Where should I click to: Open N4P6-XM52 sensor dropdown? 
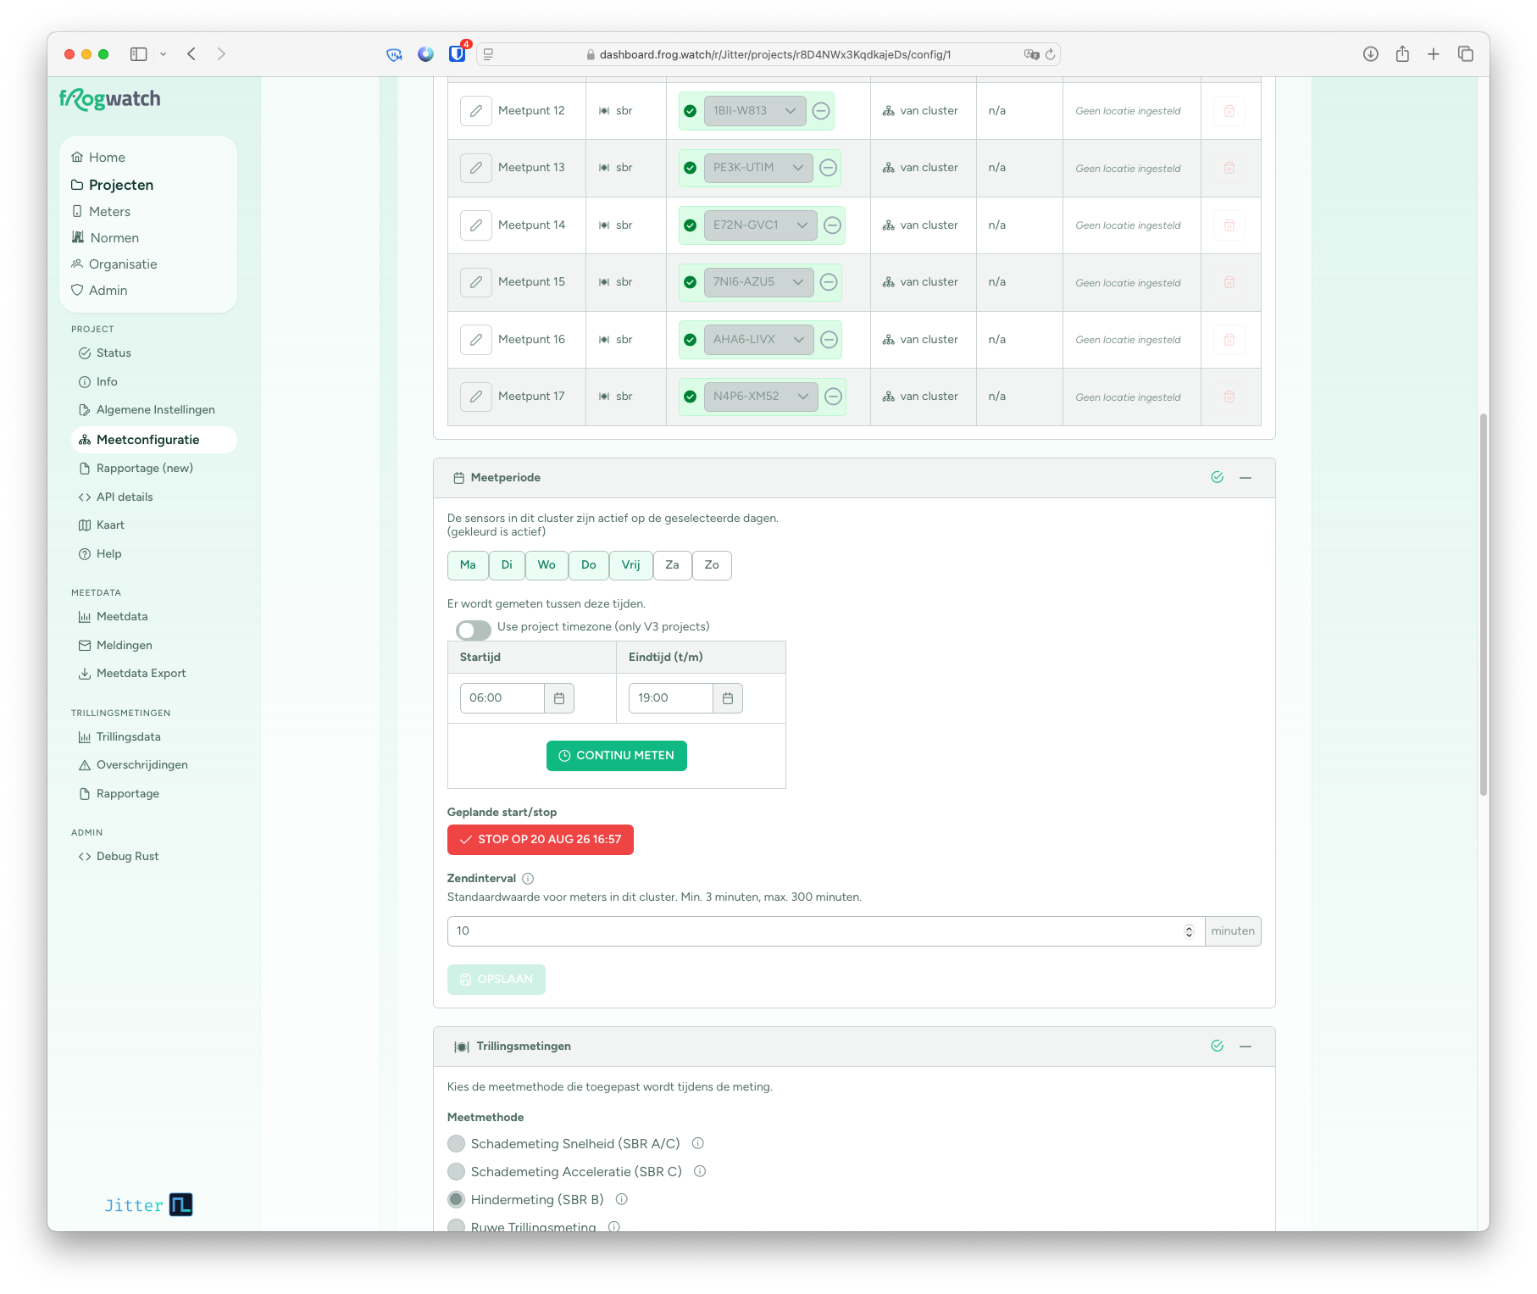pos(761,397)
